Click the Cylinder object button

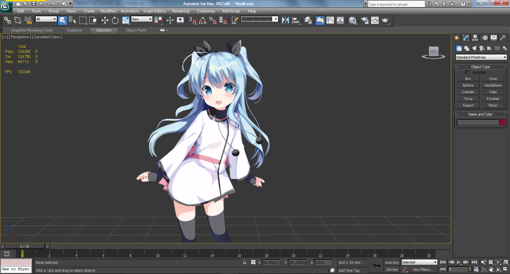[x=468, y=92]
